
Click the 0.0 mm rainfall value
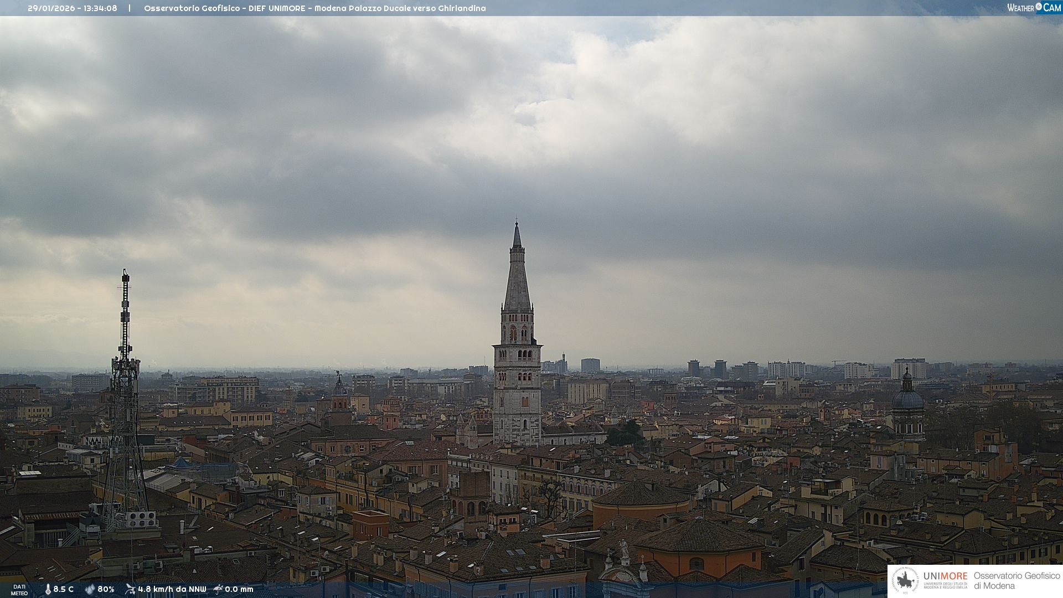[x=239, y=589]
